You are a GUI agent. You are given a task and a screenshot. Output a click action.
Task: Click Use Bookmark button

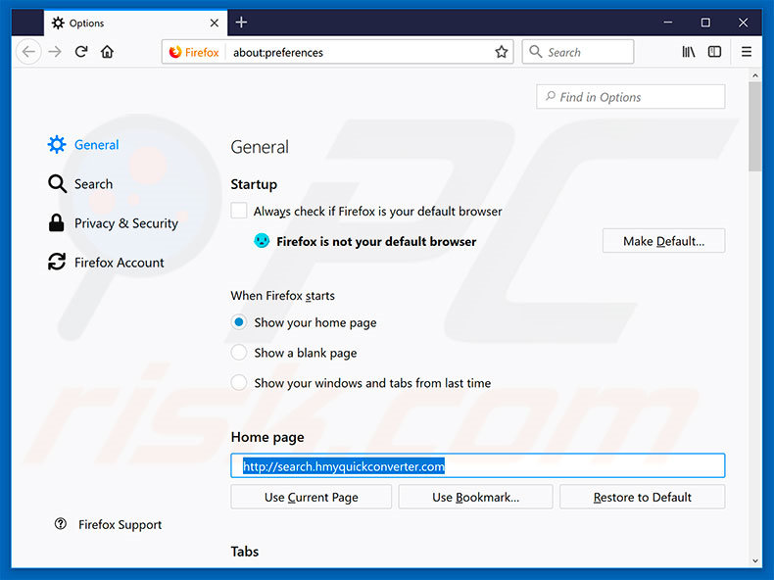pyautogui.click(x=475, y=497)
